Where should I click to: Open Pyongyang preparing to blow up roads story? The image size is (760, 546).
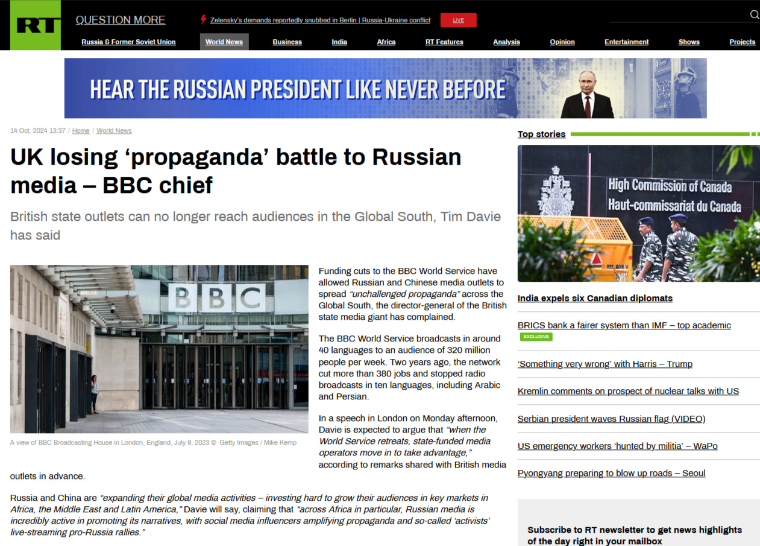[x=612, y=473]
